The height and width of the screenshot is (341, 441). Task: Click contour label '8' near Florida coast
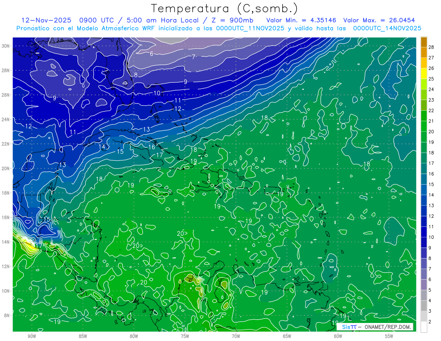coord(136,75)
